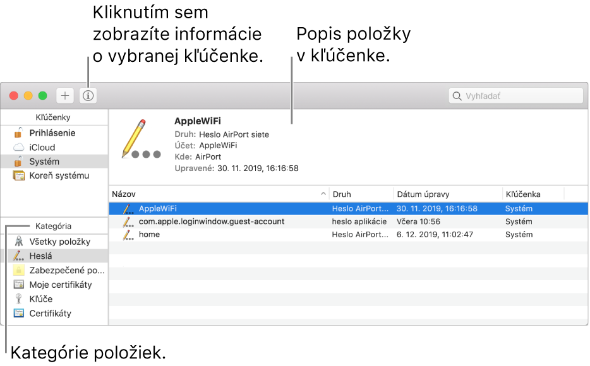Click pencil icon of com.apple.loginwindow.guest-account row

128,221
